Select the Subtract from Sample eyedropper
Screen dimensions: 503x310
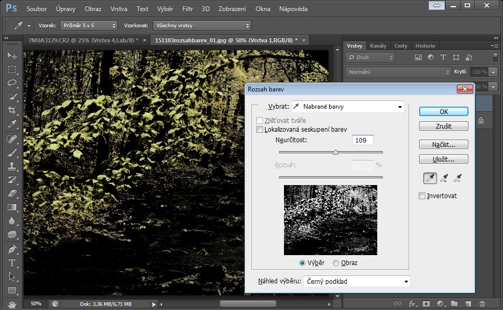pos(457,179)
